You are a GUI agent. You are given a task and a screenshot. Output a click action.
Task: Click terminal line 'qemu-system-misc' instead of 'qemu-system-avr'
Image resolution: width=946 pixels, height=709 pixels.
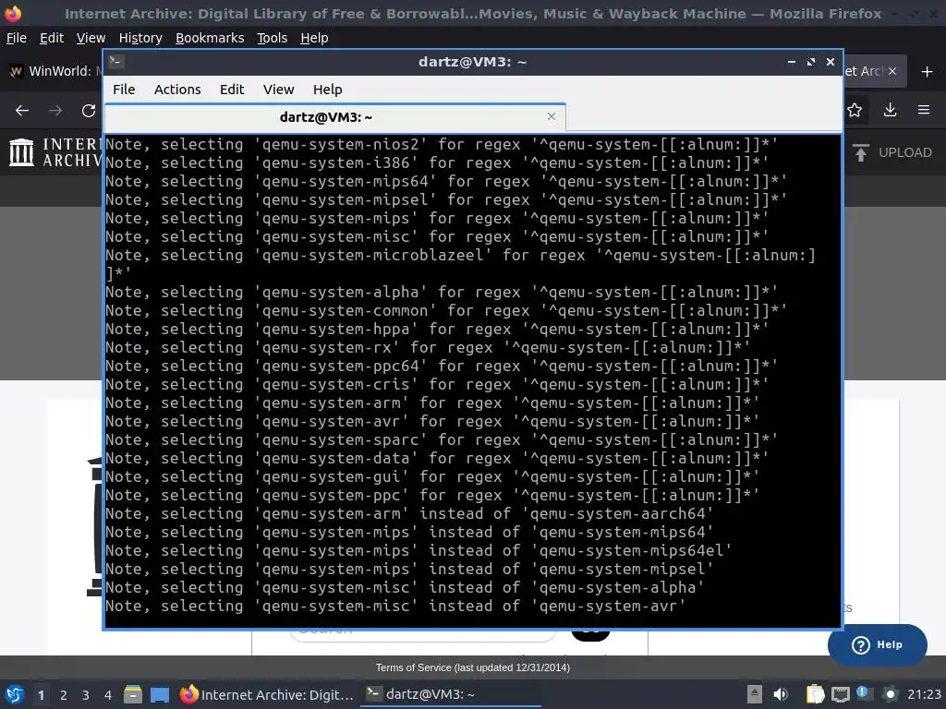pyautogui.click(x=395, y=606)
